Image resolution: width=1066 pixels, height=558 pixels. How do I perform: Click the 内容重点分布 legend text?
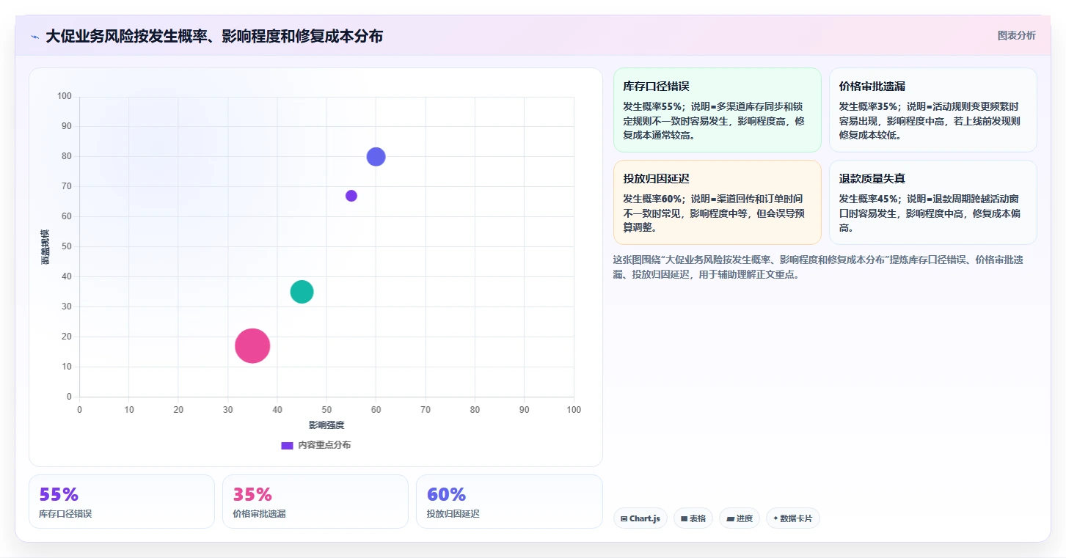(x=324, y=445)
